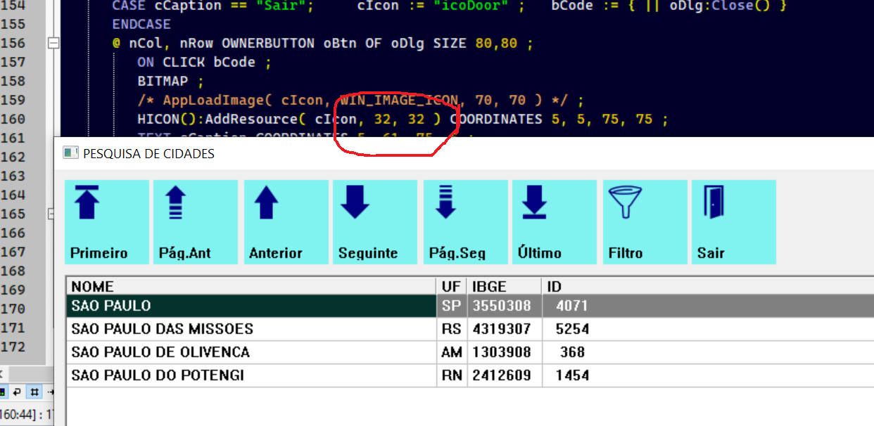
Task: Click line number 170 in editor gutter
Action: (x=13, y=309)
